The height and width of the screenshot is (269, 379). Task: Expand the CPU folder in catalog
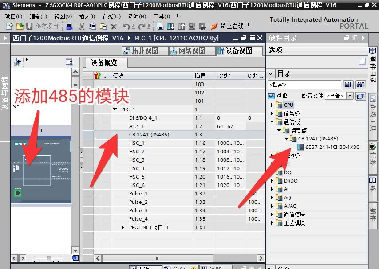click(272, 105)
